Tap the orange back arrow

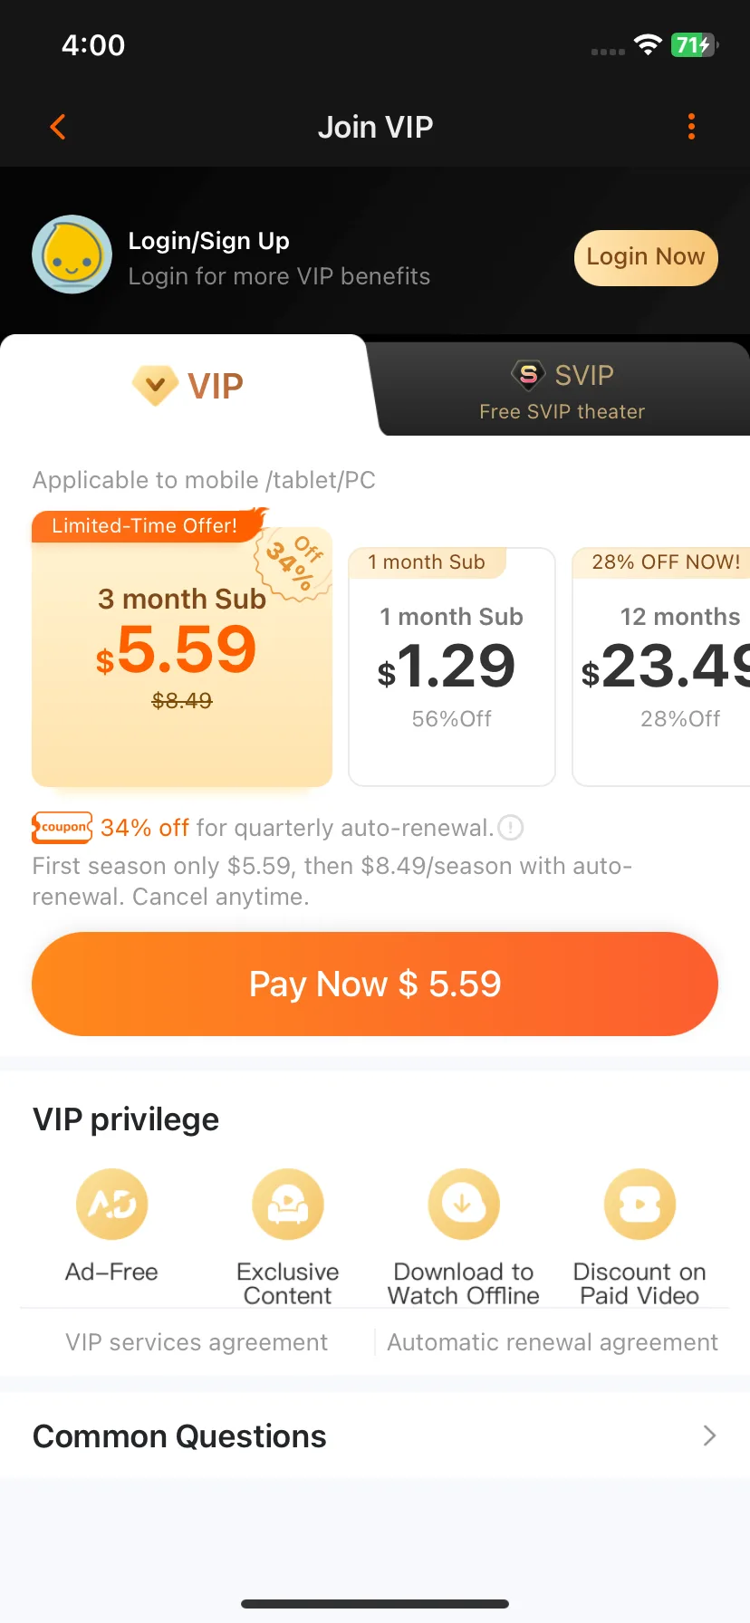(58, 127)
